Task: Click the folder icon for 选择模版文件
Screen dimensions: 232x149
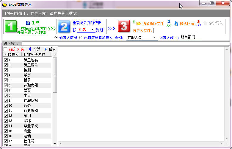Action: click(x=139, y=24)
